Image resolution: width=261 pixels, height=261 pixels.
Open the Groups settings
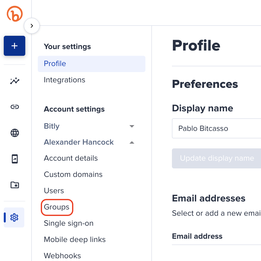click(57, 207)
